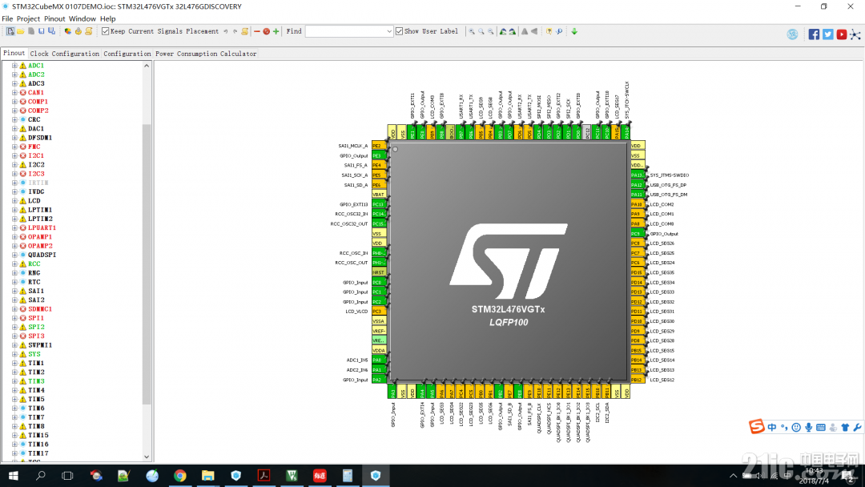
Task: Toggle Keep Current Signals Placement checkbox
Action: [x=106, y=31]
